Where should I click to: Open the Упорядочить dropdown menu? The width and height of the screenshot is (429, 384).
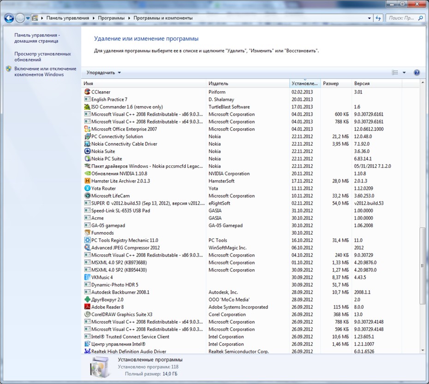pos(103,72)
